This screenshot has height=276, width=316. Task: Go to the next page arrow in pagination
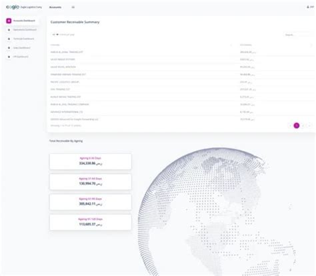pos(309,126)
